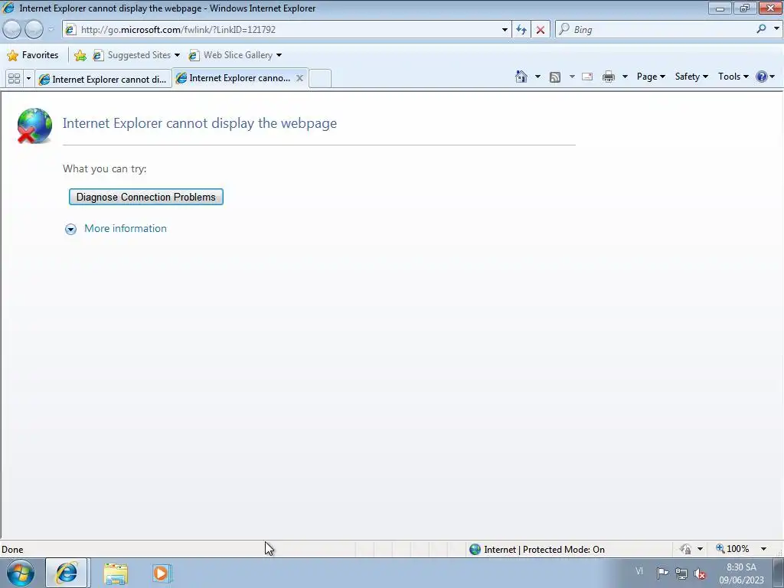Open Suggested Sites dropdown
The height and width of the screenshot is (588, 784).
click(136, 55)
